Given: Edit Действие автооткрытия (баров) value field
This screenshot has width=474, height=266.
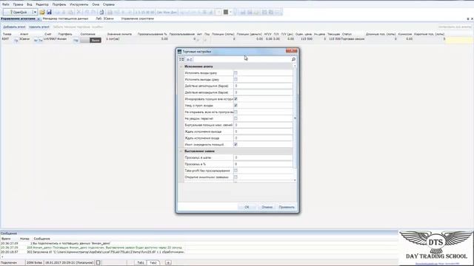Looking at the screenshot, I should [x=263, y=86].
